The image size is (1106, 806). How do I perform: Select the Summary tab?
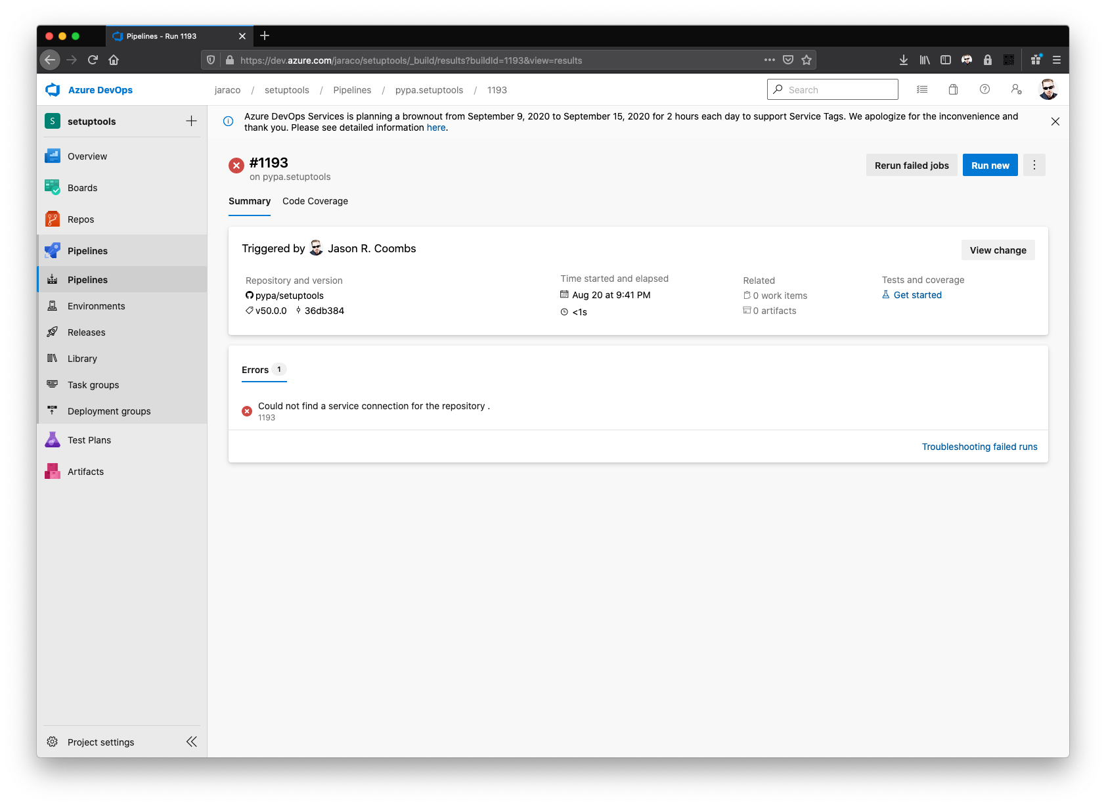click(x=249, y=201)
